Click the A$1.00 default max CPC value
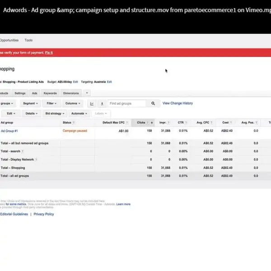Screen dimensions: 271x271 tap(124, 131)
